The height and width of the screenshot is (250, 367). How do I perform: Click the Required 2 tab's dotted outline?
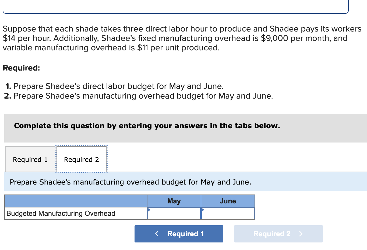[81, 147]
